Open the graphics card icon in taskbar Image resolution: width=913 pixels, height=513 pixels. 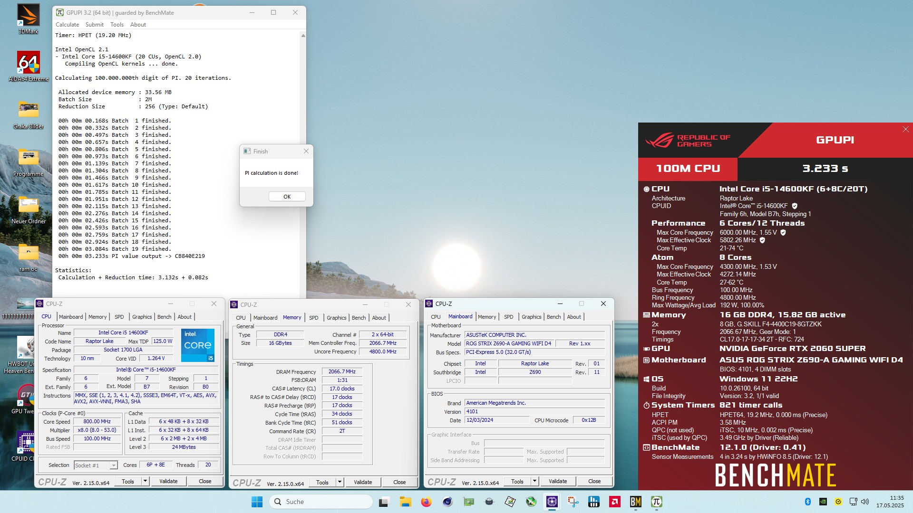(468, 502)
